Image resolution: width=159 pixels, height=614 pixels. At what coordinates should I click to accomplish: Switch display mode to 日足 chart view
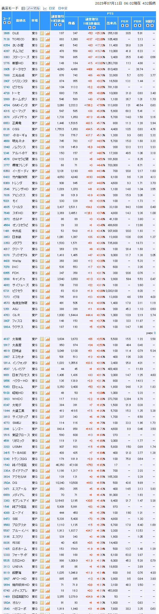(52, 8)
